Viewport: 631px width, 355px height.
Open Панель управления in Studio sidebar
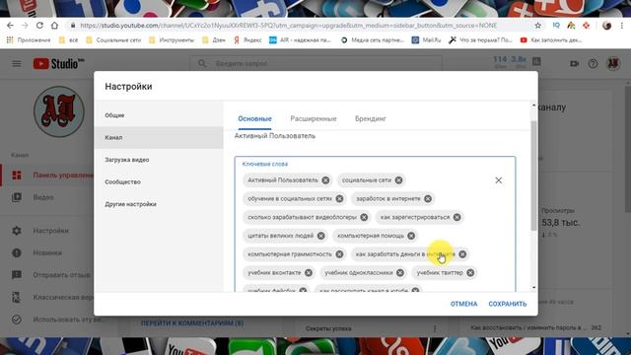[47, 176]
